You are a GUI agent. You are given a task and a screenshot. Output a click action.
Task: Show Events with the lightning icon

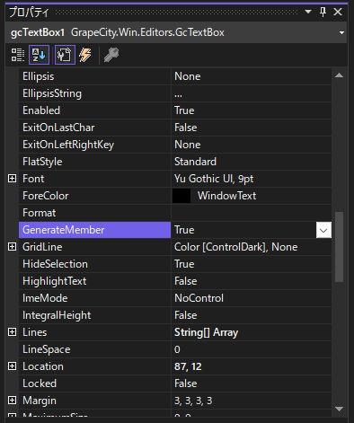pyautogui.click(x=85, y=55)
